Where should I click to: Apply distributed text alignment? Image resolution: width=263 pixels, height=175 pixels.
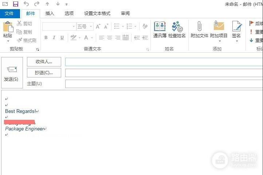(x=126, y=38)
